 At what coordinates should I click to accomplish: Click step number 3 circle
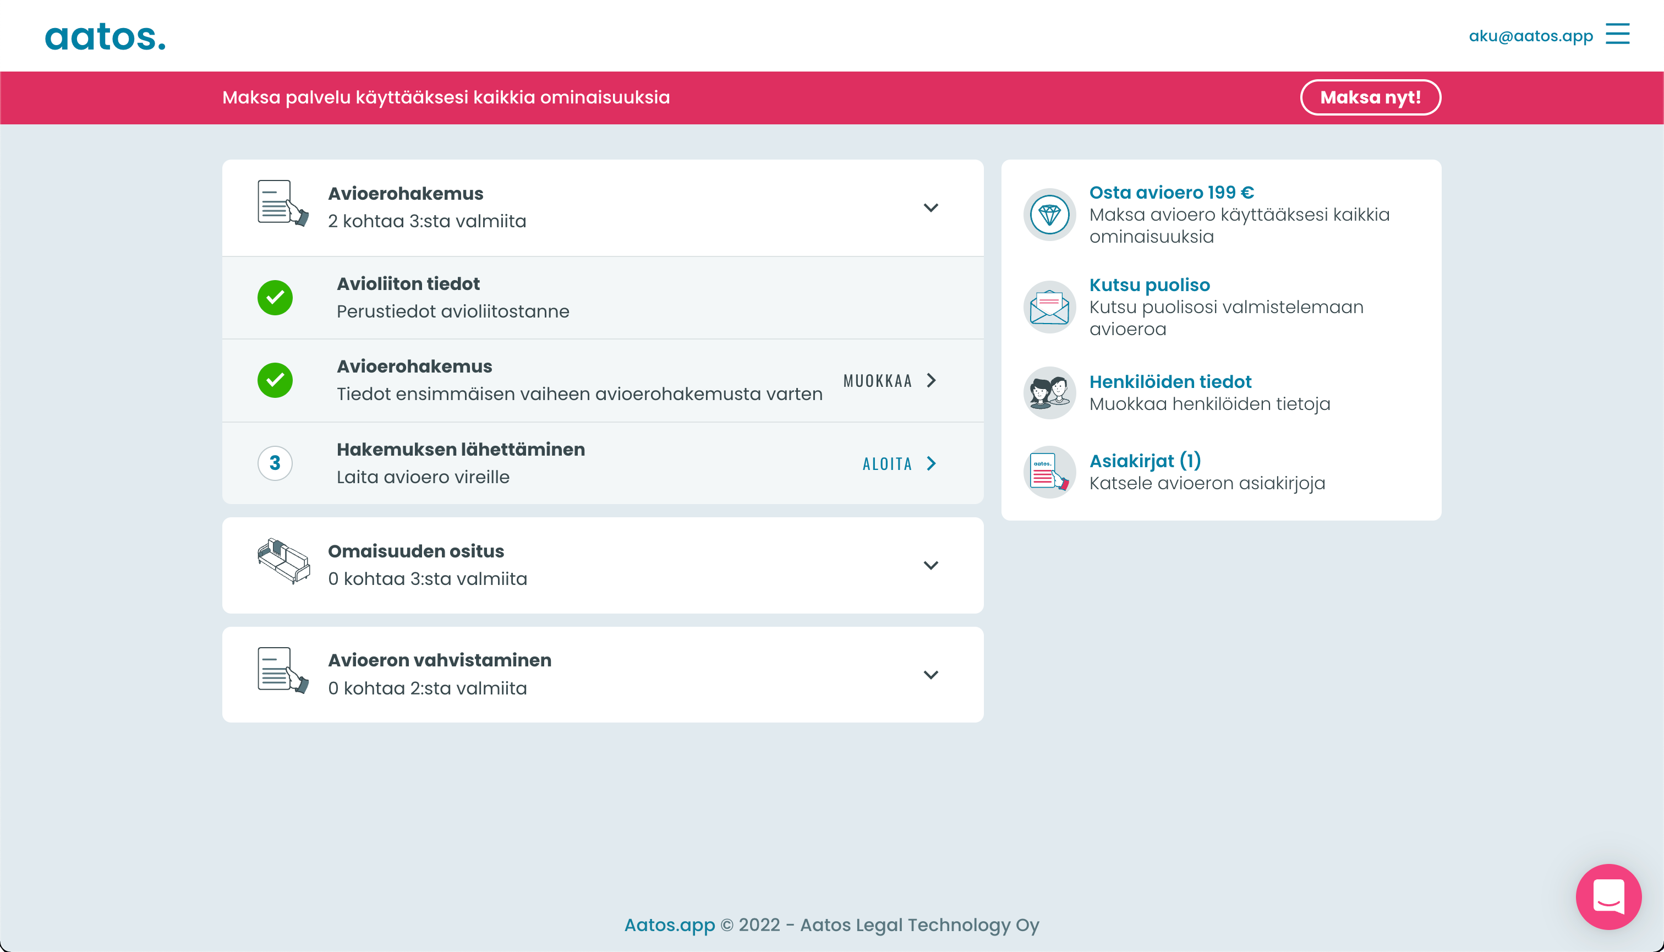pos(275,463)
